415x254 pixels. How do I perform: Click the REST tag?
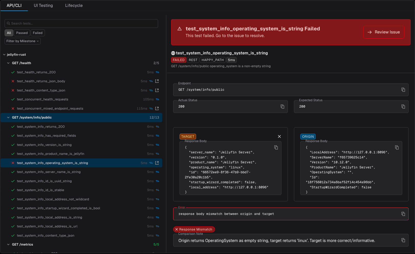[x=193, y=60]
